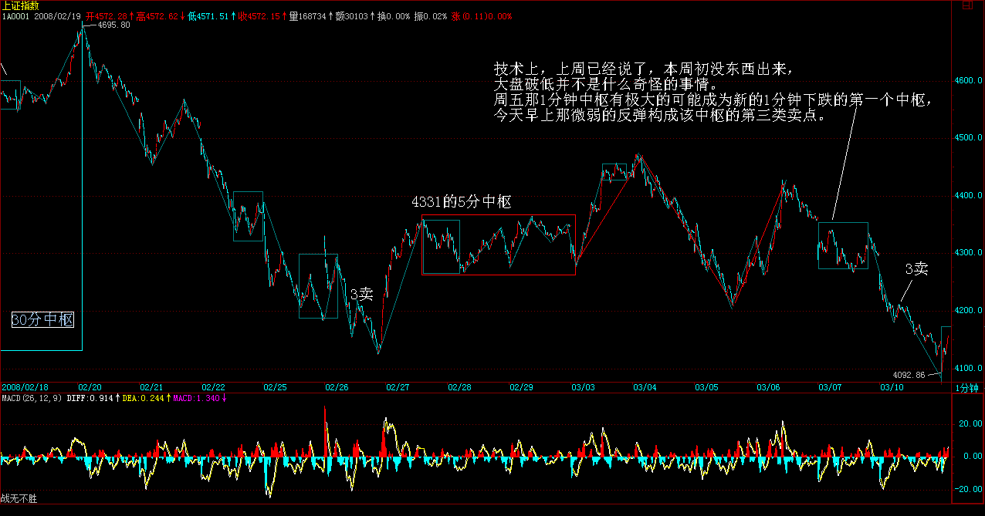985x516 pixels.
Task: Click the 03/10 date on time axis
Action: tap(892, 387)
